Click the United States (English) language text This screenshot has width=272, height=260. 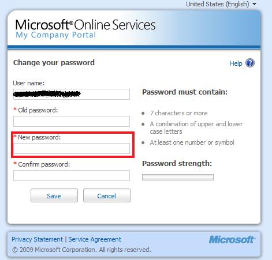click(x=218, y=4)
